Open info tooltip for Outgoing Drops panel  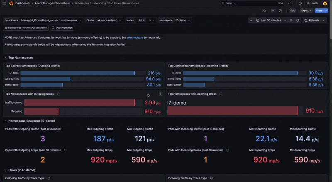click(58, 94)
